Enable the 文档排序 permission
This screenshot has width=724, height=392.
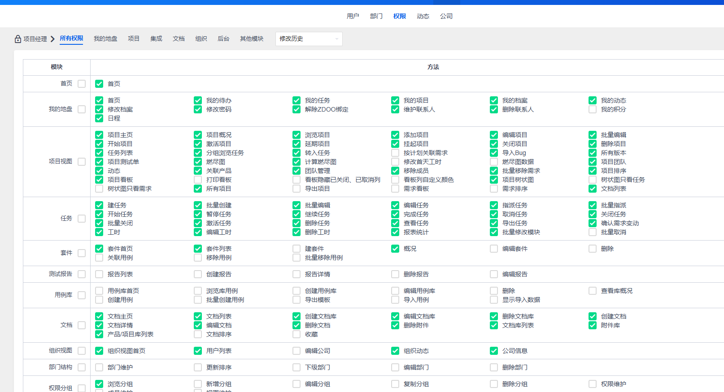[x=198, y=334]
